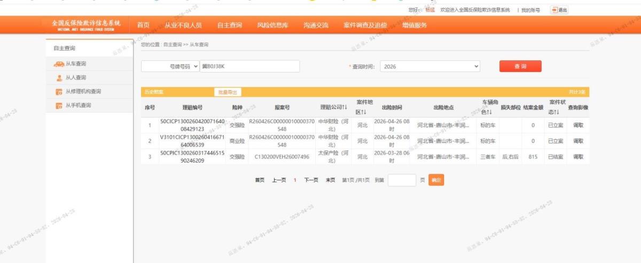This screenshot has width=641, height=263.
Task: Click the 确定 page jump button
Action: tap(436, 180)
